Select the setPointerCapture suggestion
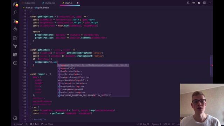 (x=93, y=74)
